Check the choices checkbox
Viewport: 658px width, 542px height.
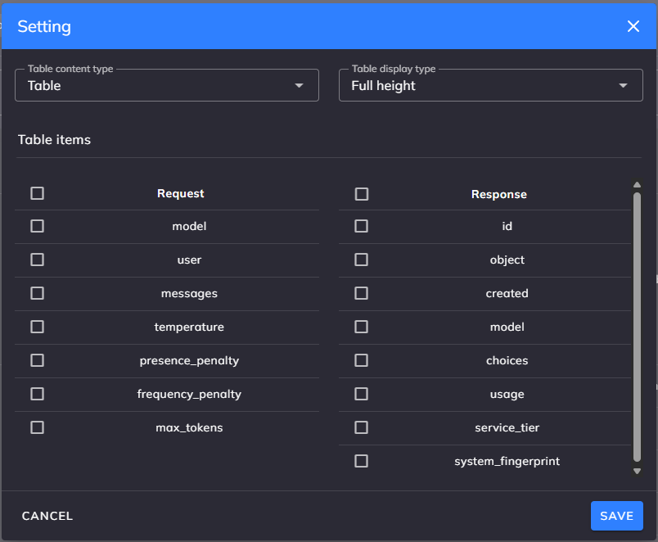[361, 360]
